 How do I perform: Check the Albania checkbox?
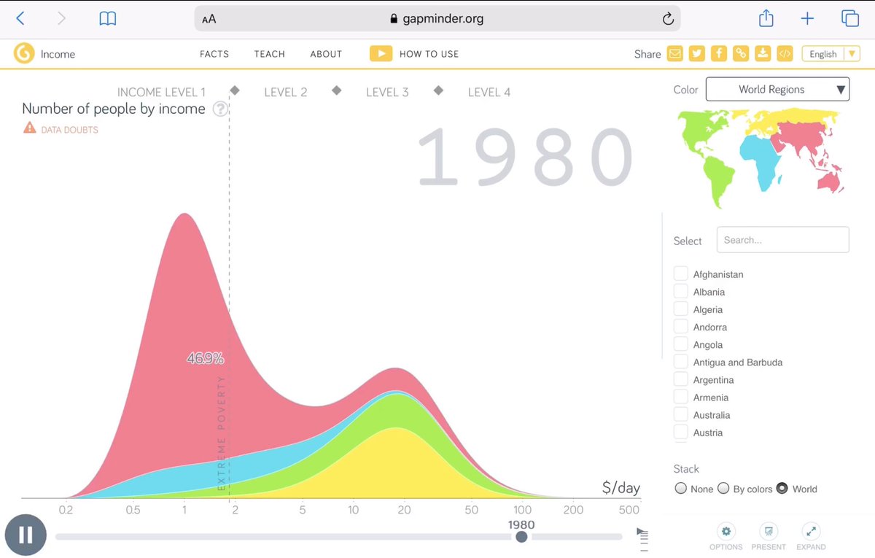pos(680,291)
